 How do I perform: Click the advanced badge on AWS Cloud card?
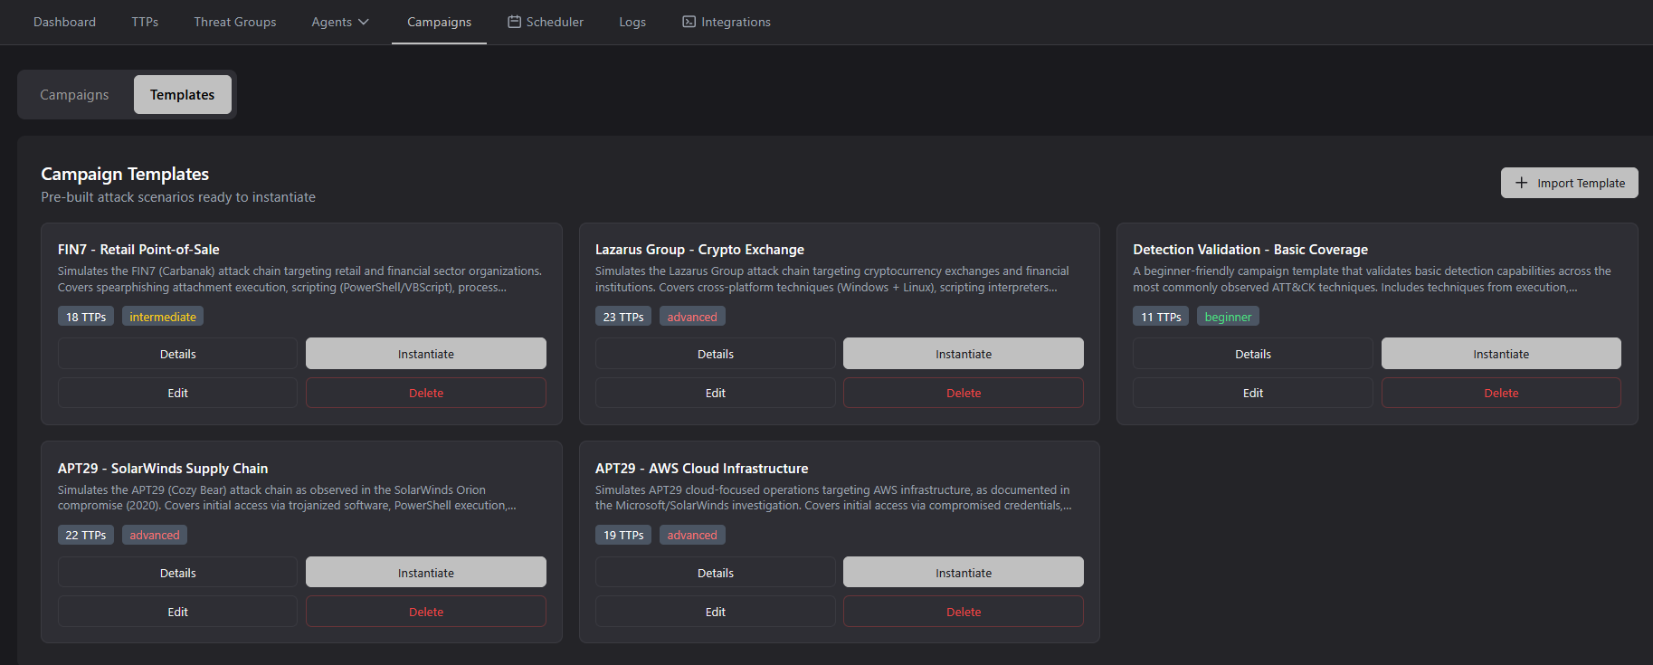click(692, 535)
